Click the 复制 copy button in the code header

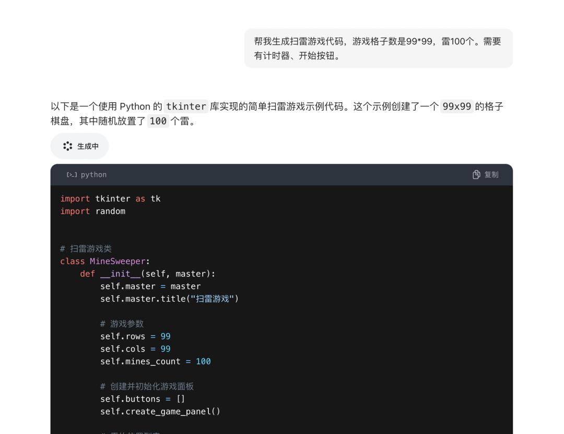pos(485,175)
